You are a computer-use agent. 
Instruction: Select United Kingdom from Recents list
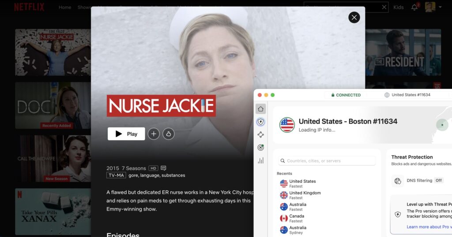(305, 195)
